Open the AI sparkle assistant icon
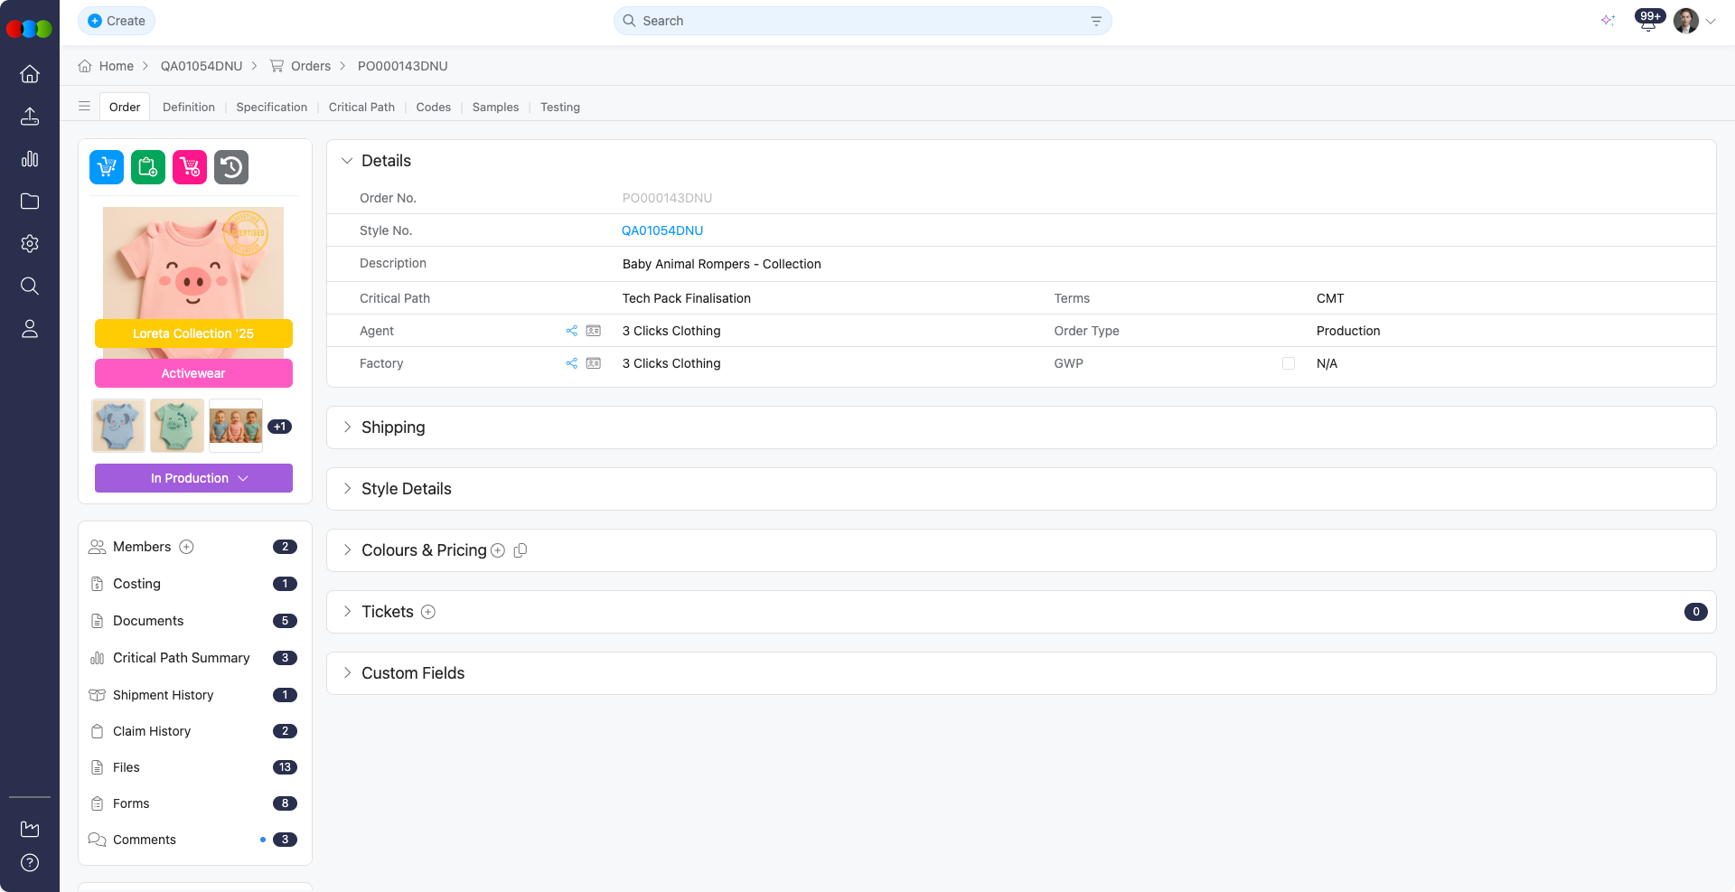Viewport: 1735px width, 892px height. tap(1608, 21)
